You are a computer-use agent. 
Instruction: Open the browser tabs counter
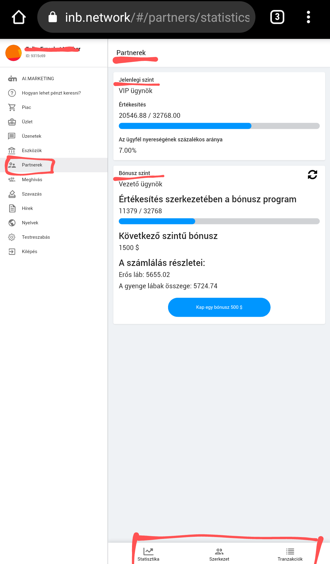click(277, 17)
